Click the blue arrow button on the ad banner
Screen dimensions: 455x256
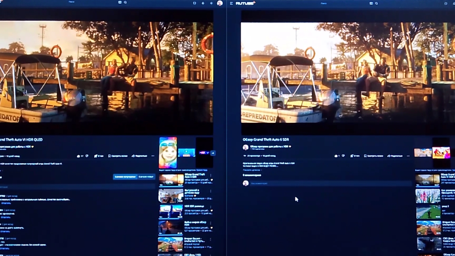[x=213, y=153]
